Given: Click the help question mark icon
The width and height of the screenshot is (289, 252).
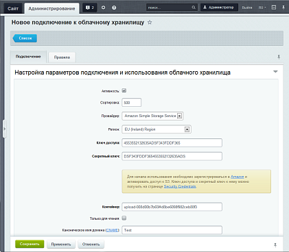Looking at the screenshot, I should (x=114, y=8).
